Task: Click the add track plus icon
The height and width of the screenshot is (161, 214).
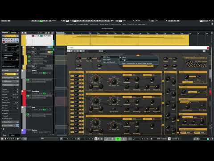Action: [x=23, y=33]
